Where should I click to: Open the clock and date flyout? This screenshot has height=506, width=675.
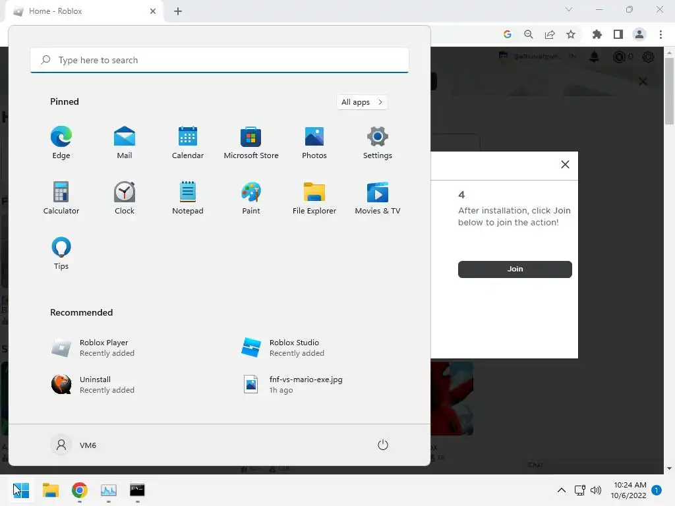[x=628, y=490]
